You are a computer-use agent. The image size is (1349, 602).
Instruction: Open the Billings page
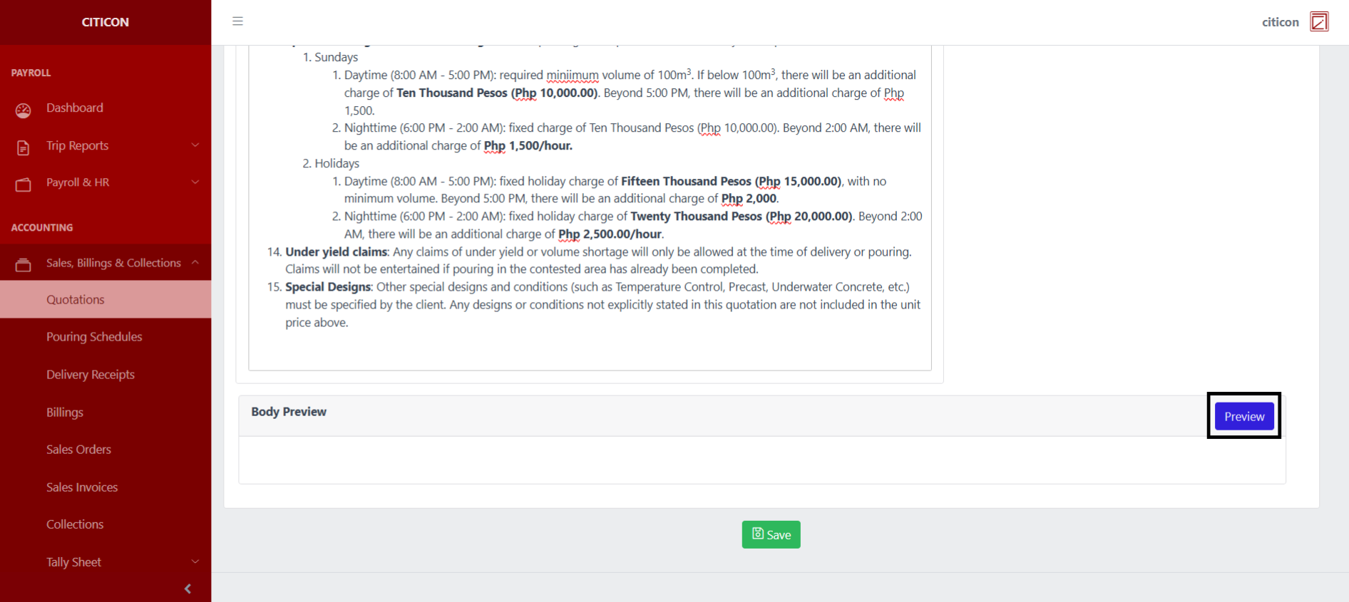coord(65,412)
